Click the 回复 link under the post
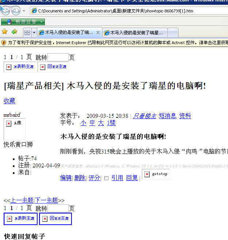This screenshot has height=240, width=228. 132,178
